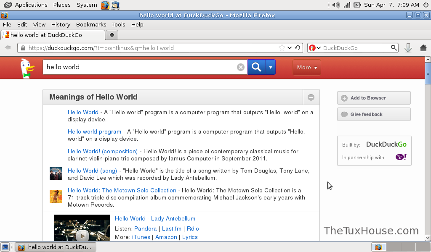Screen dimensions: 431x252
Task: Open the search engine selector dropdown
Action: [x=314, y=48]
